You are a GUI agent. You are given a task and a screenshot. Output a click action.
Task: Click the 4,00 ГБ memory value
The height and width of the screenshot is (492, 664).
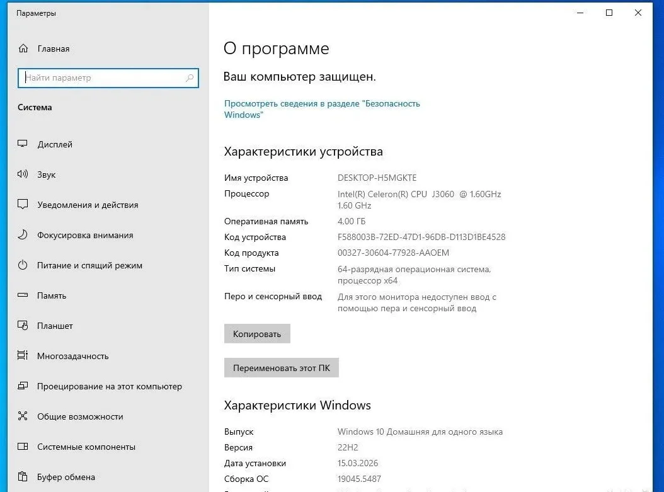(352, 222)
